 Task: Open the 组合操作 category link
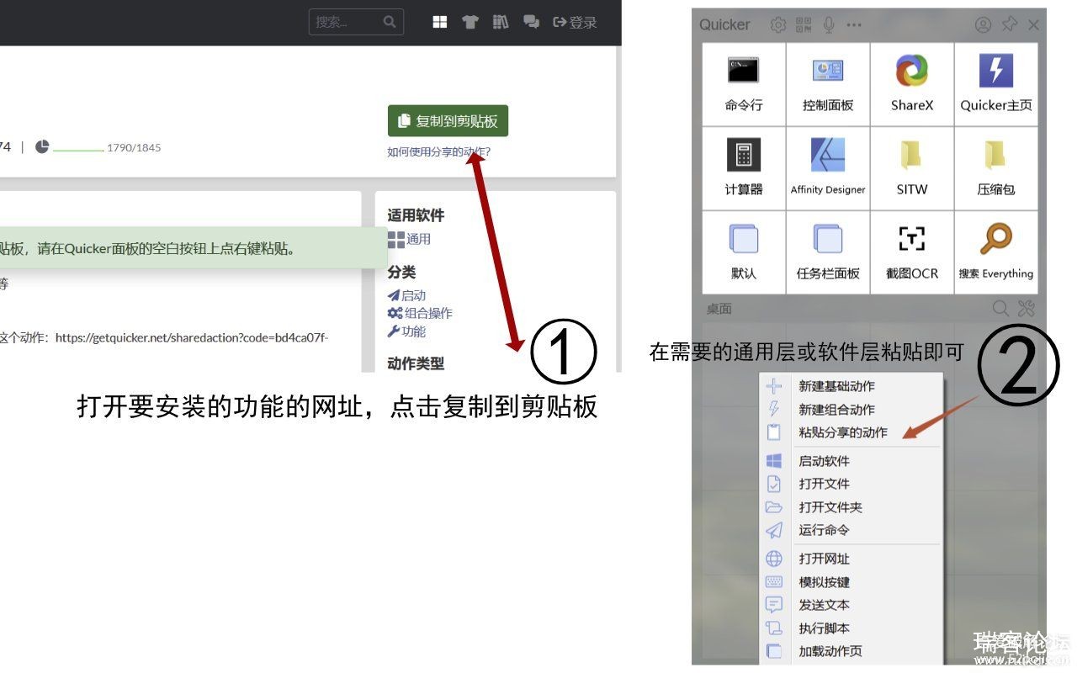(420, 313)
